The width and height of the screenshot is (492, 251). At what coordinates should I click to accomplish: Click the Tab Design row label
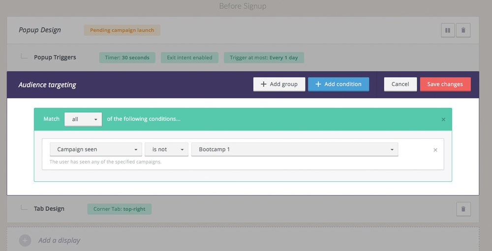49,208
